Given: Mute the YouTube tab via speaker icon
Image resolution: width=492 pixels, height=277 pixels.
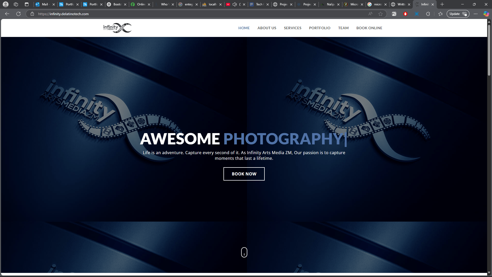Looking at the screenshot, I should (x=234, y=4).
